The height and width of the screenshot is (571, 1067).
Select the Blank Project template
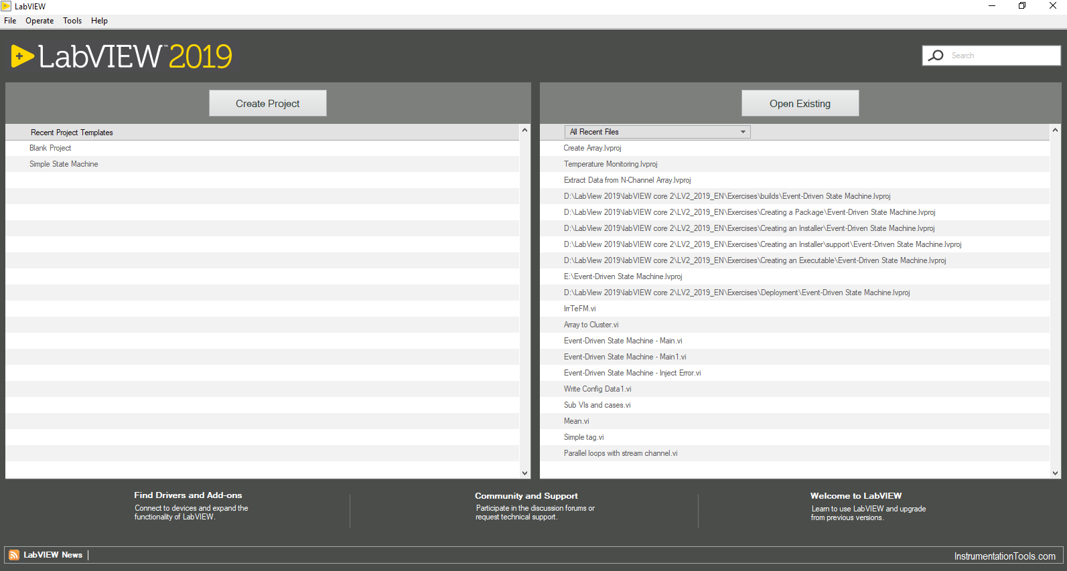50,148
